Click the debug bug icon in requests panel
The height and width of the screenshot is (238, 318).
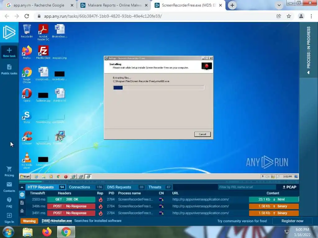click(22, 211)
